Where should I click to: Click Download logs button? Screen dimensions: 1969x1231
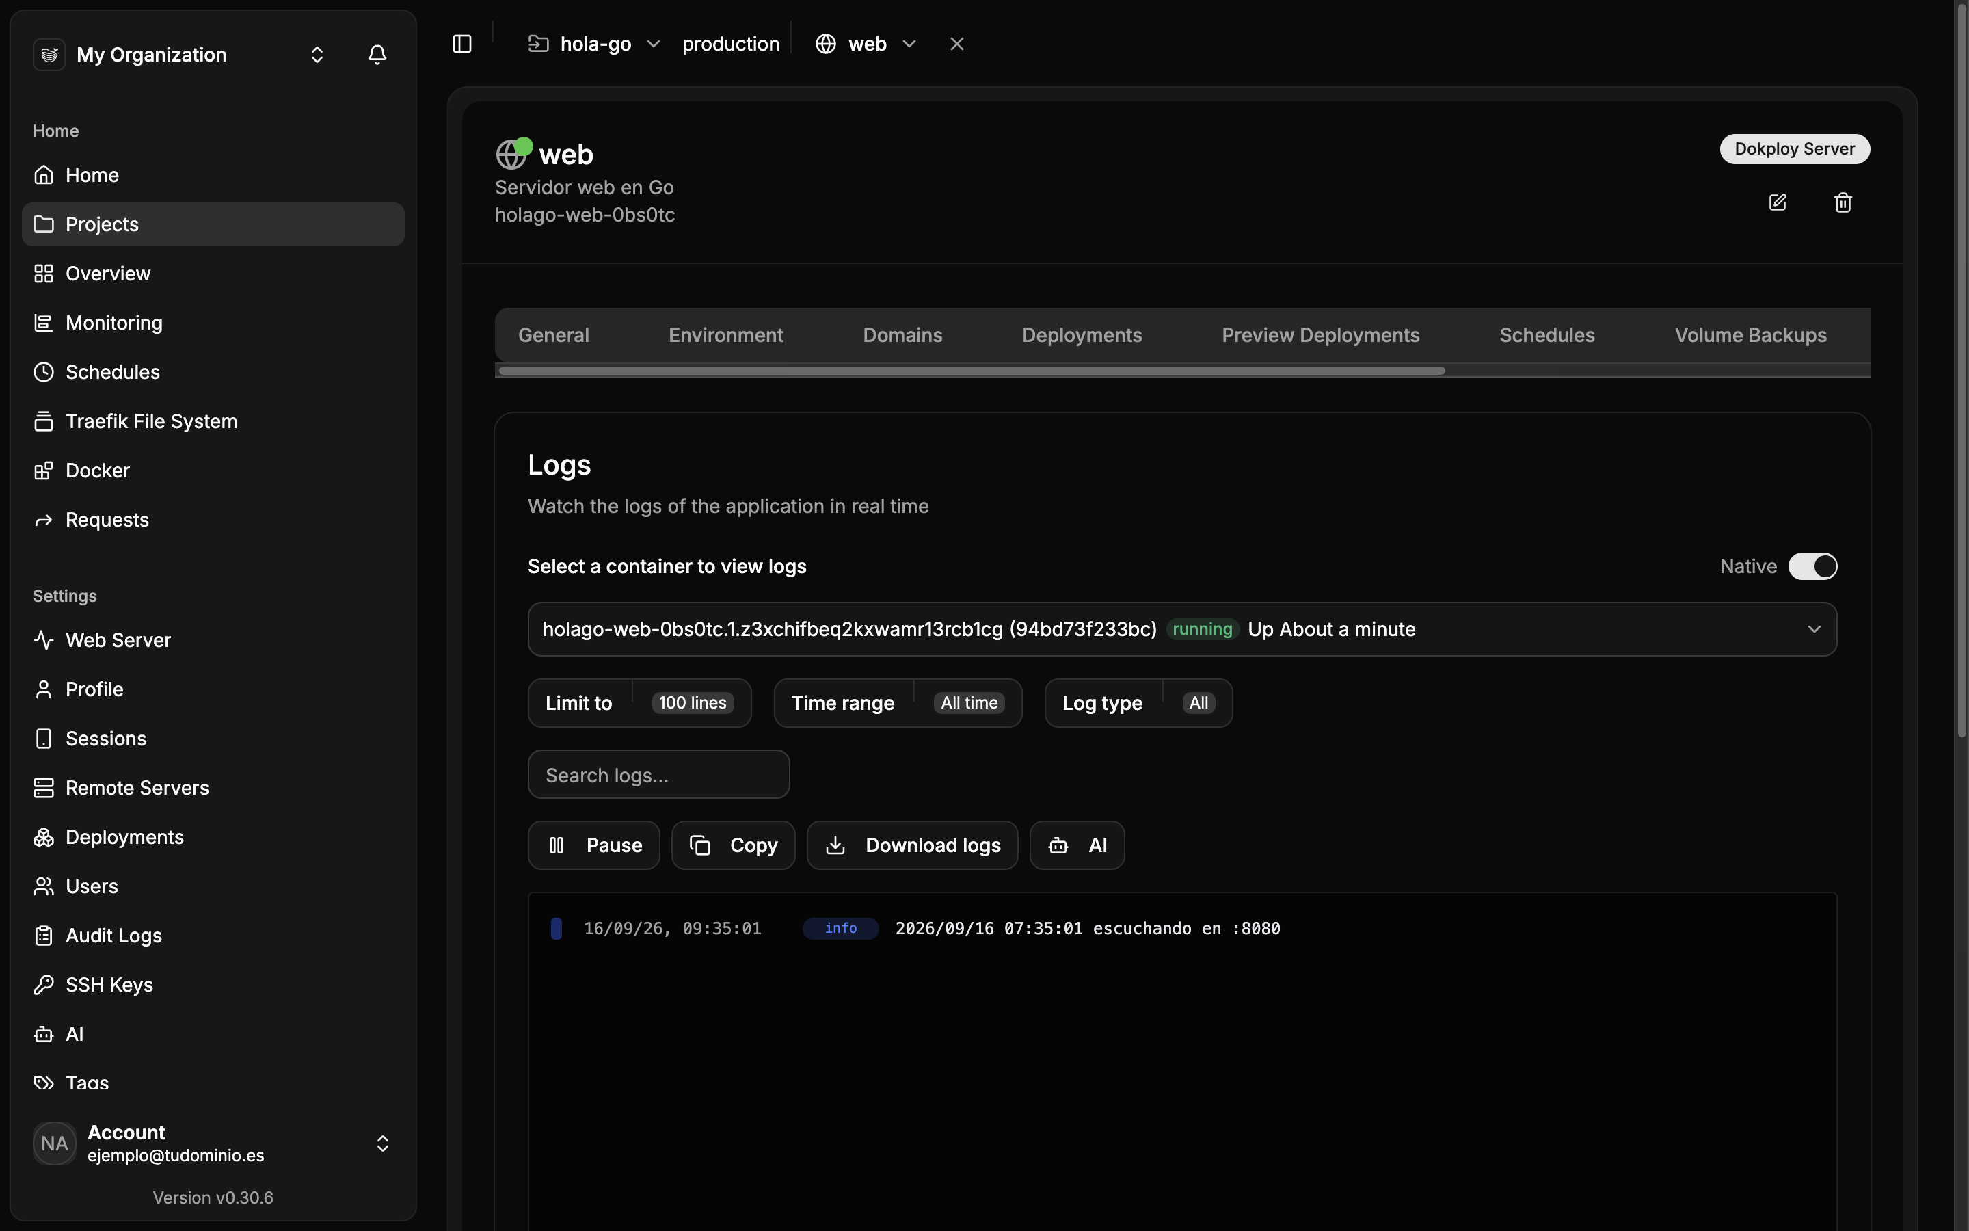tap(912, 845)
